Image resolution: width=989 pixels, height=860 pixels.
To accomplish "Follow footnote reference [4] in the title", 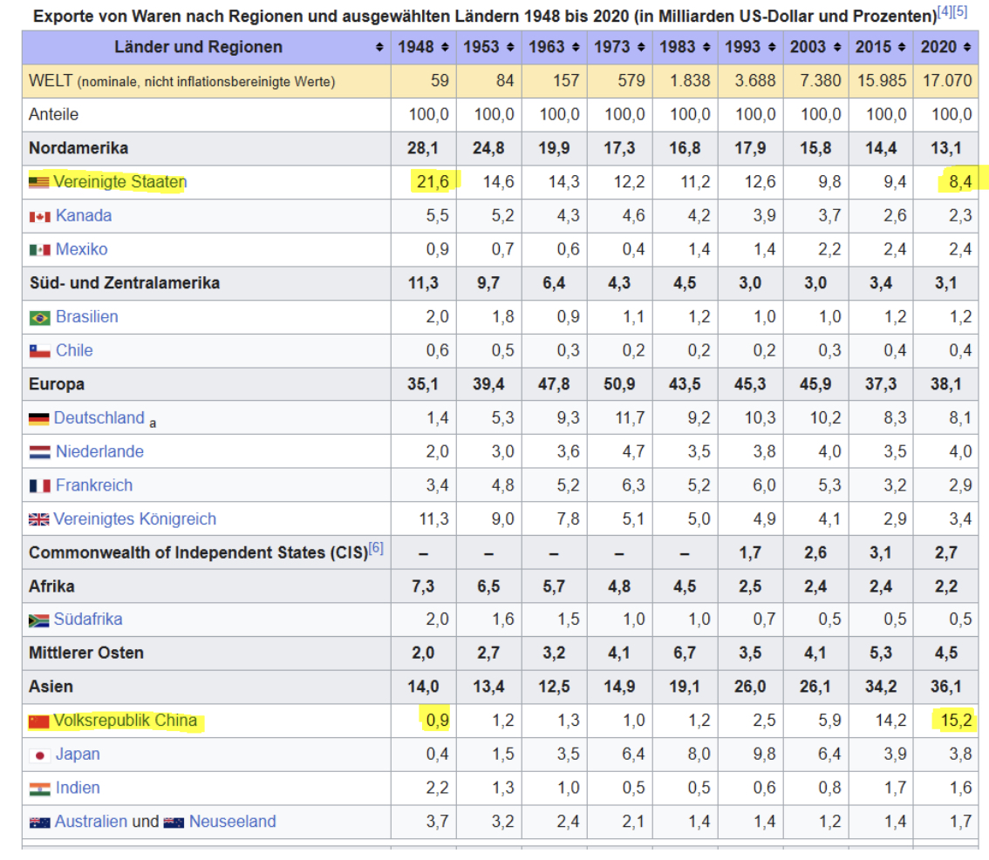I will (945, 11).
